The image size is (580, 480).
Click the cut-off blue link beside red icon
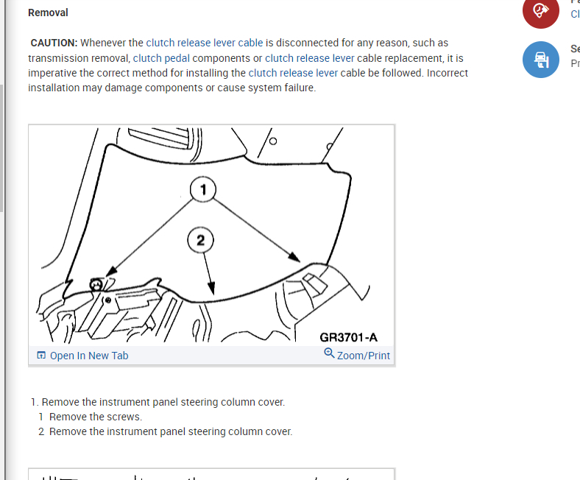[x=575, y=14]
